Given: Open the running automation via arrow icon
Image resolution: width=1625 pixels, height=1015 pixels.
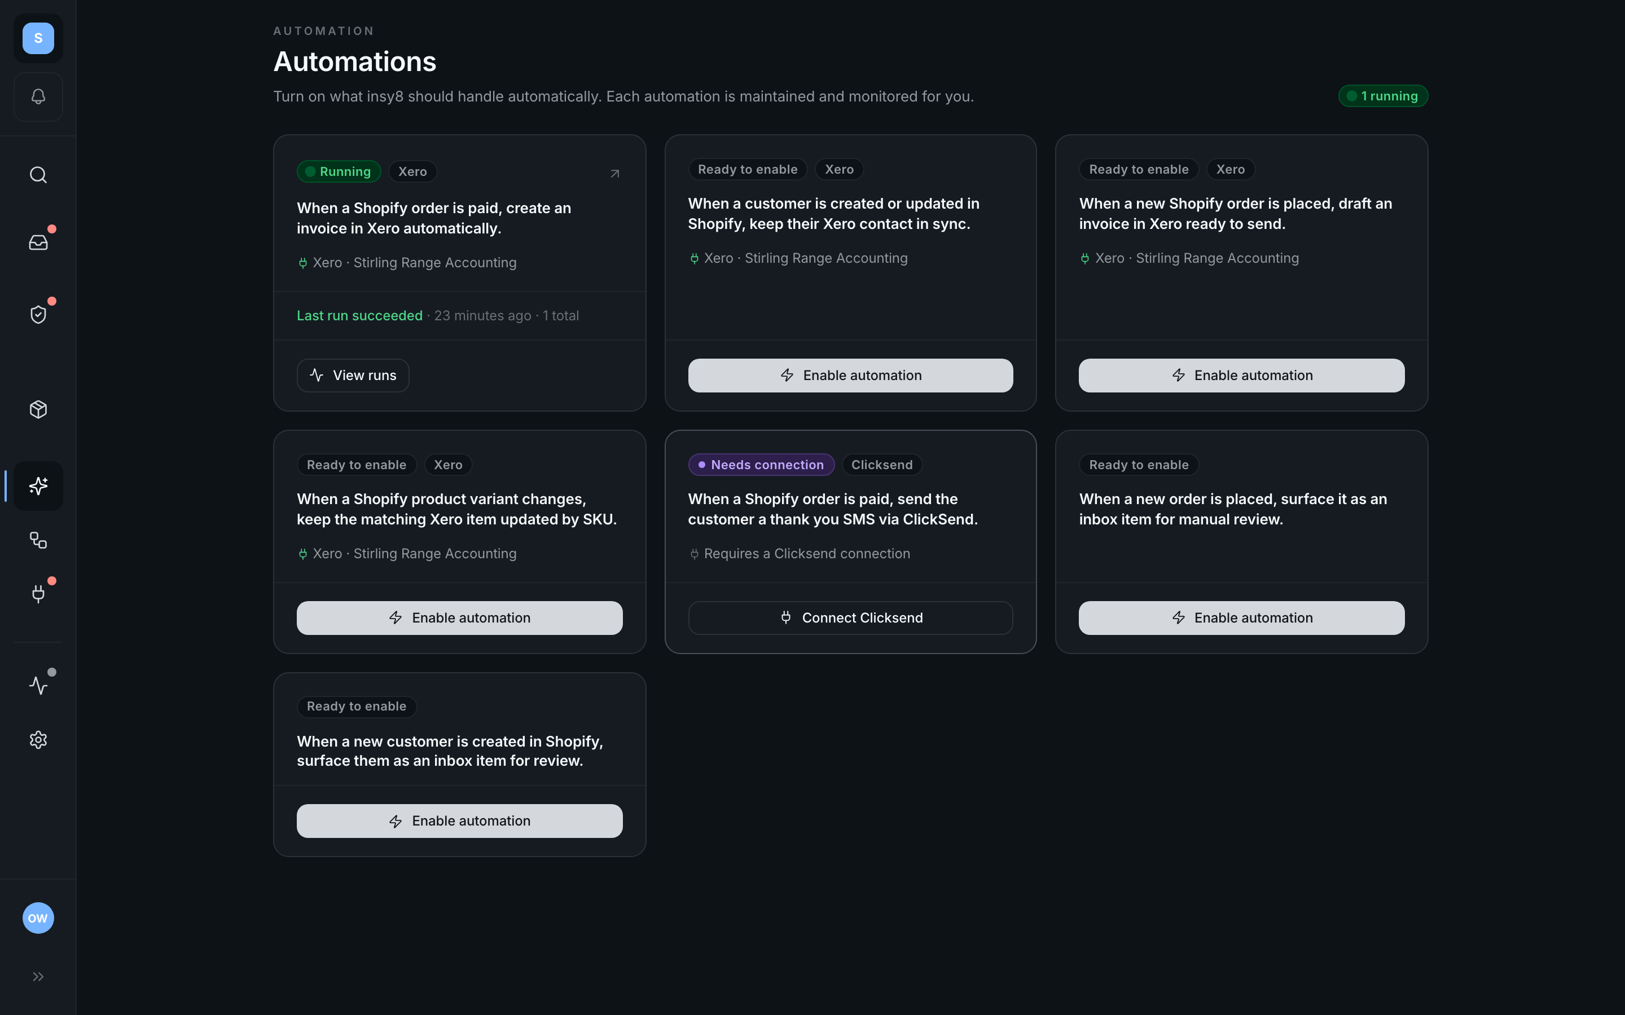Looking at the screenshot, I should click(x=614, y=174).
